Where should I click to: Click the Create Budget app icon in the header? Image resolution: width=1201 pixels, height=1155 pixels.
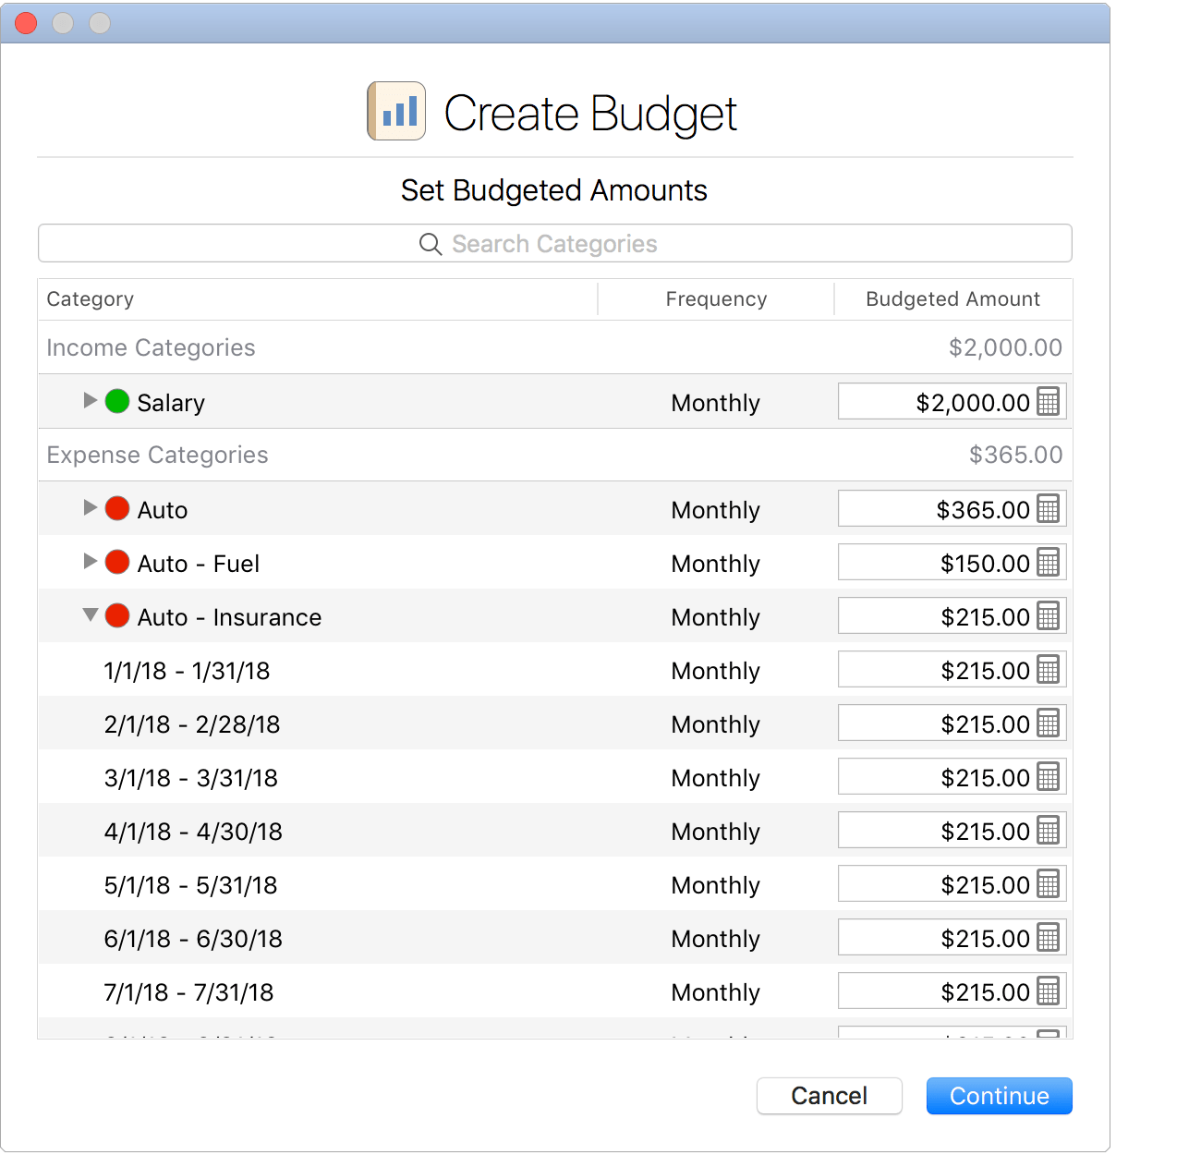click(396, 110)
